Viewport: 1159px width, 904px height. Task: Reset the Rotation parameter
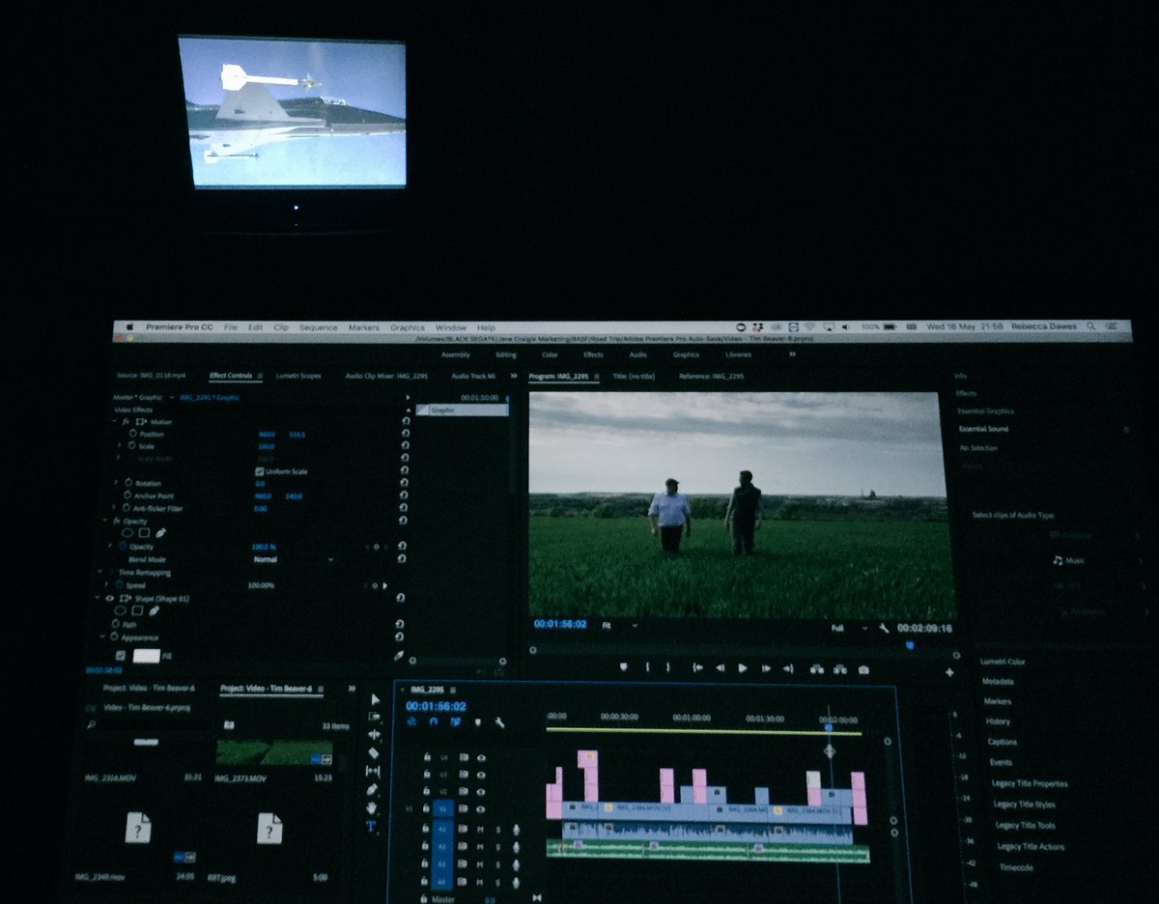pyautogui.click(x=404, y=483)
